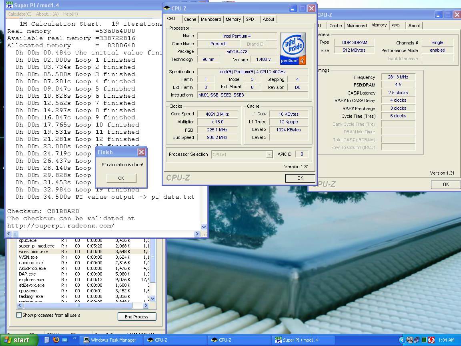The height and width of the screenshot is (346, 461).
Task: Switch to the Memory tab in front CPU-Z
Action: [233, 19]
